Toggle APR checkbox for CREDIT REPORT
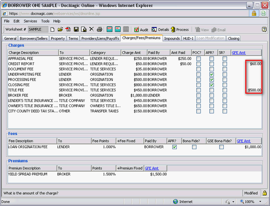This screenshot has width=270, height=206. pyautogui.click(x=211, y=64)
